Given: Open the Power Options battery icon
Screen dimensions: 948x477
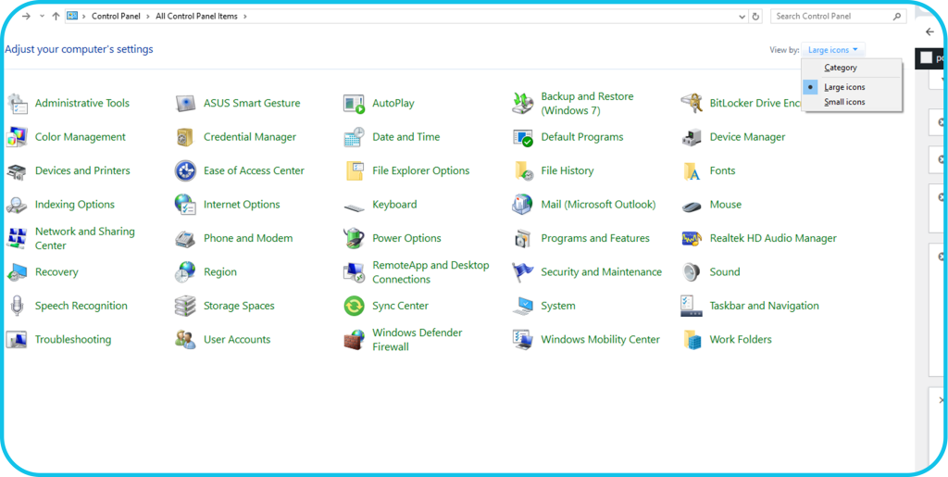Looking at the screenshot, I should pyautogui.click(x=354, y=238).
